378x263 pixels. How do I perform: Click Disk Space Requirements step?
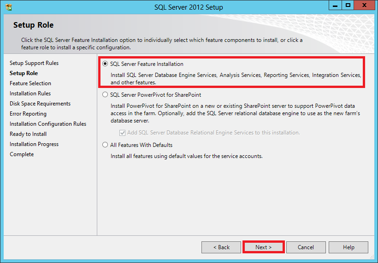pos(40,104)
